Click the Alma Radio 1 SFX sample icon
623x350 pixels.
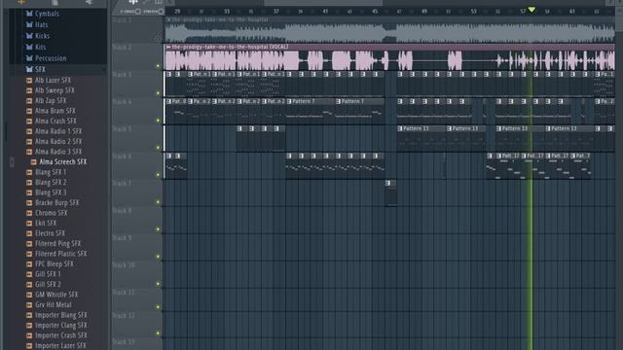coord(29,131)
